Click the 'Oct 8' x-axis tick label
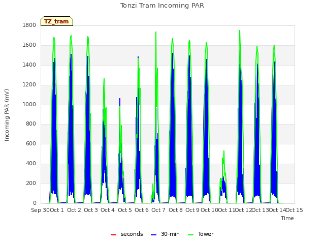The image size is (325, 244). (x=176, y=210)
